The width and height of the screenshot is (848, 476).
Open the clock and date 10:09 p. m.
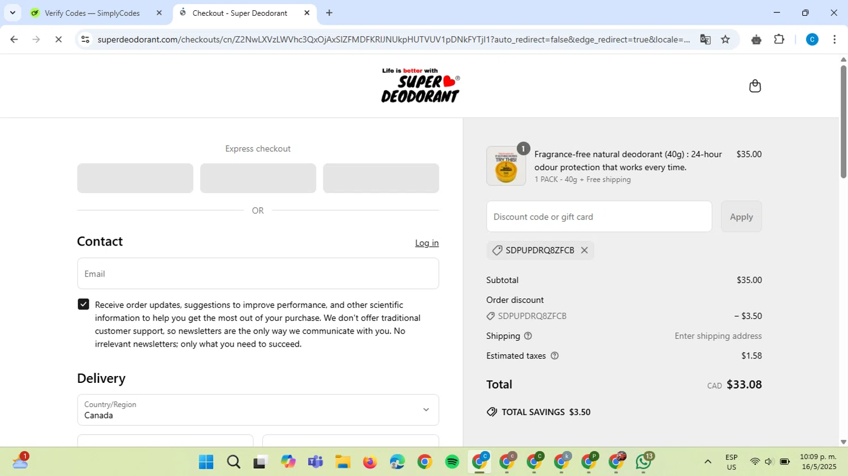point(817,462)
